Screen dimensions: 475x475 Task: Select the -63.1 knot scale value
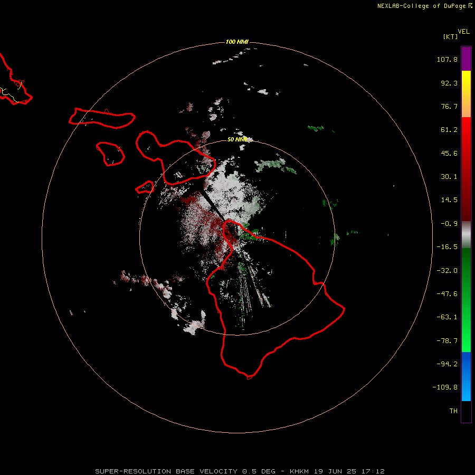tap(447, 317)
